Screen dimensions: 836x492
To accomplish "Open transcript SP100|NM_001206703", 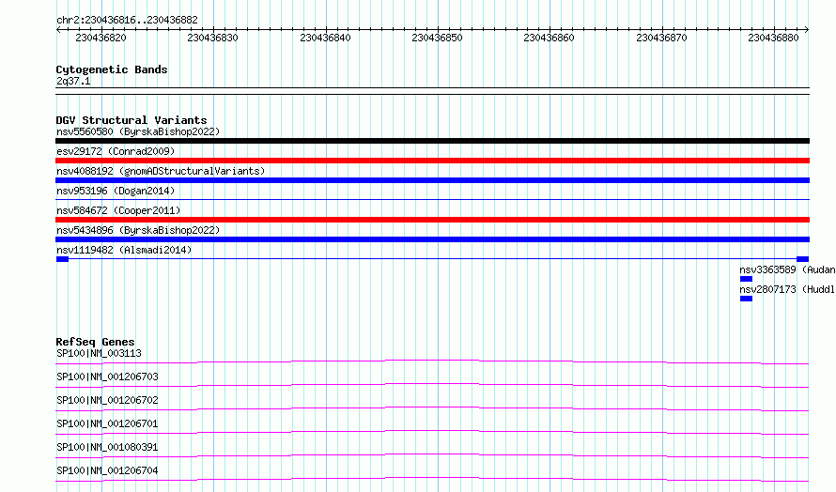I will tap(107, 377).
